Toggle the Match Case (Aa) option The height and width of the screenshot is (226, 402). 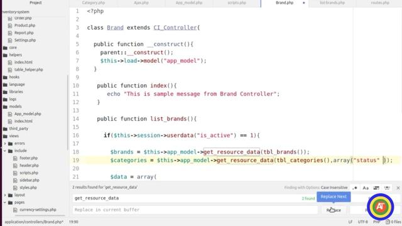pos(366,188)
